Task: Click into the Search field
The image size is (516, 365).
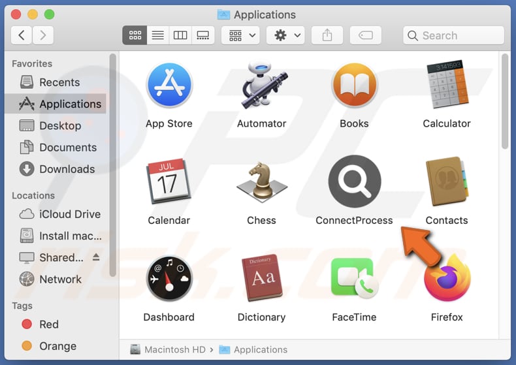Action: (x=453, y=35)
